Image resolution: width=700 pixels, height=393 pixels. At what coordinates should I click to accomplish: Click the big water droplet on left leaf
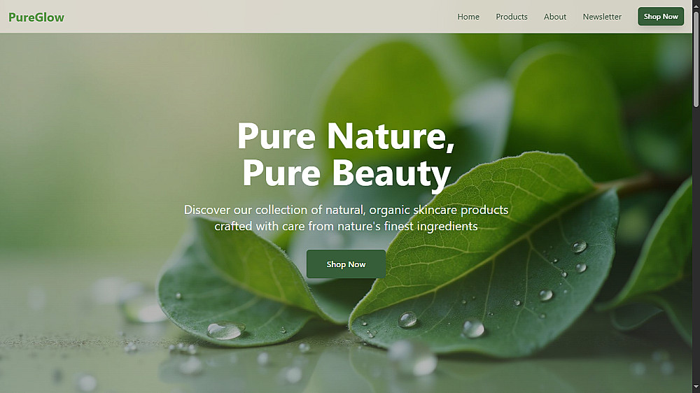tap(225, 330)
